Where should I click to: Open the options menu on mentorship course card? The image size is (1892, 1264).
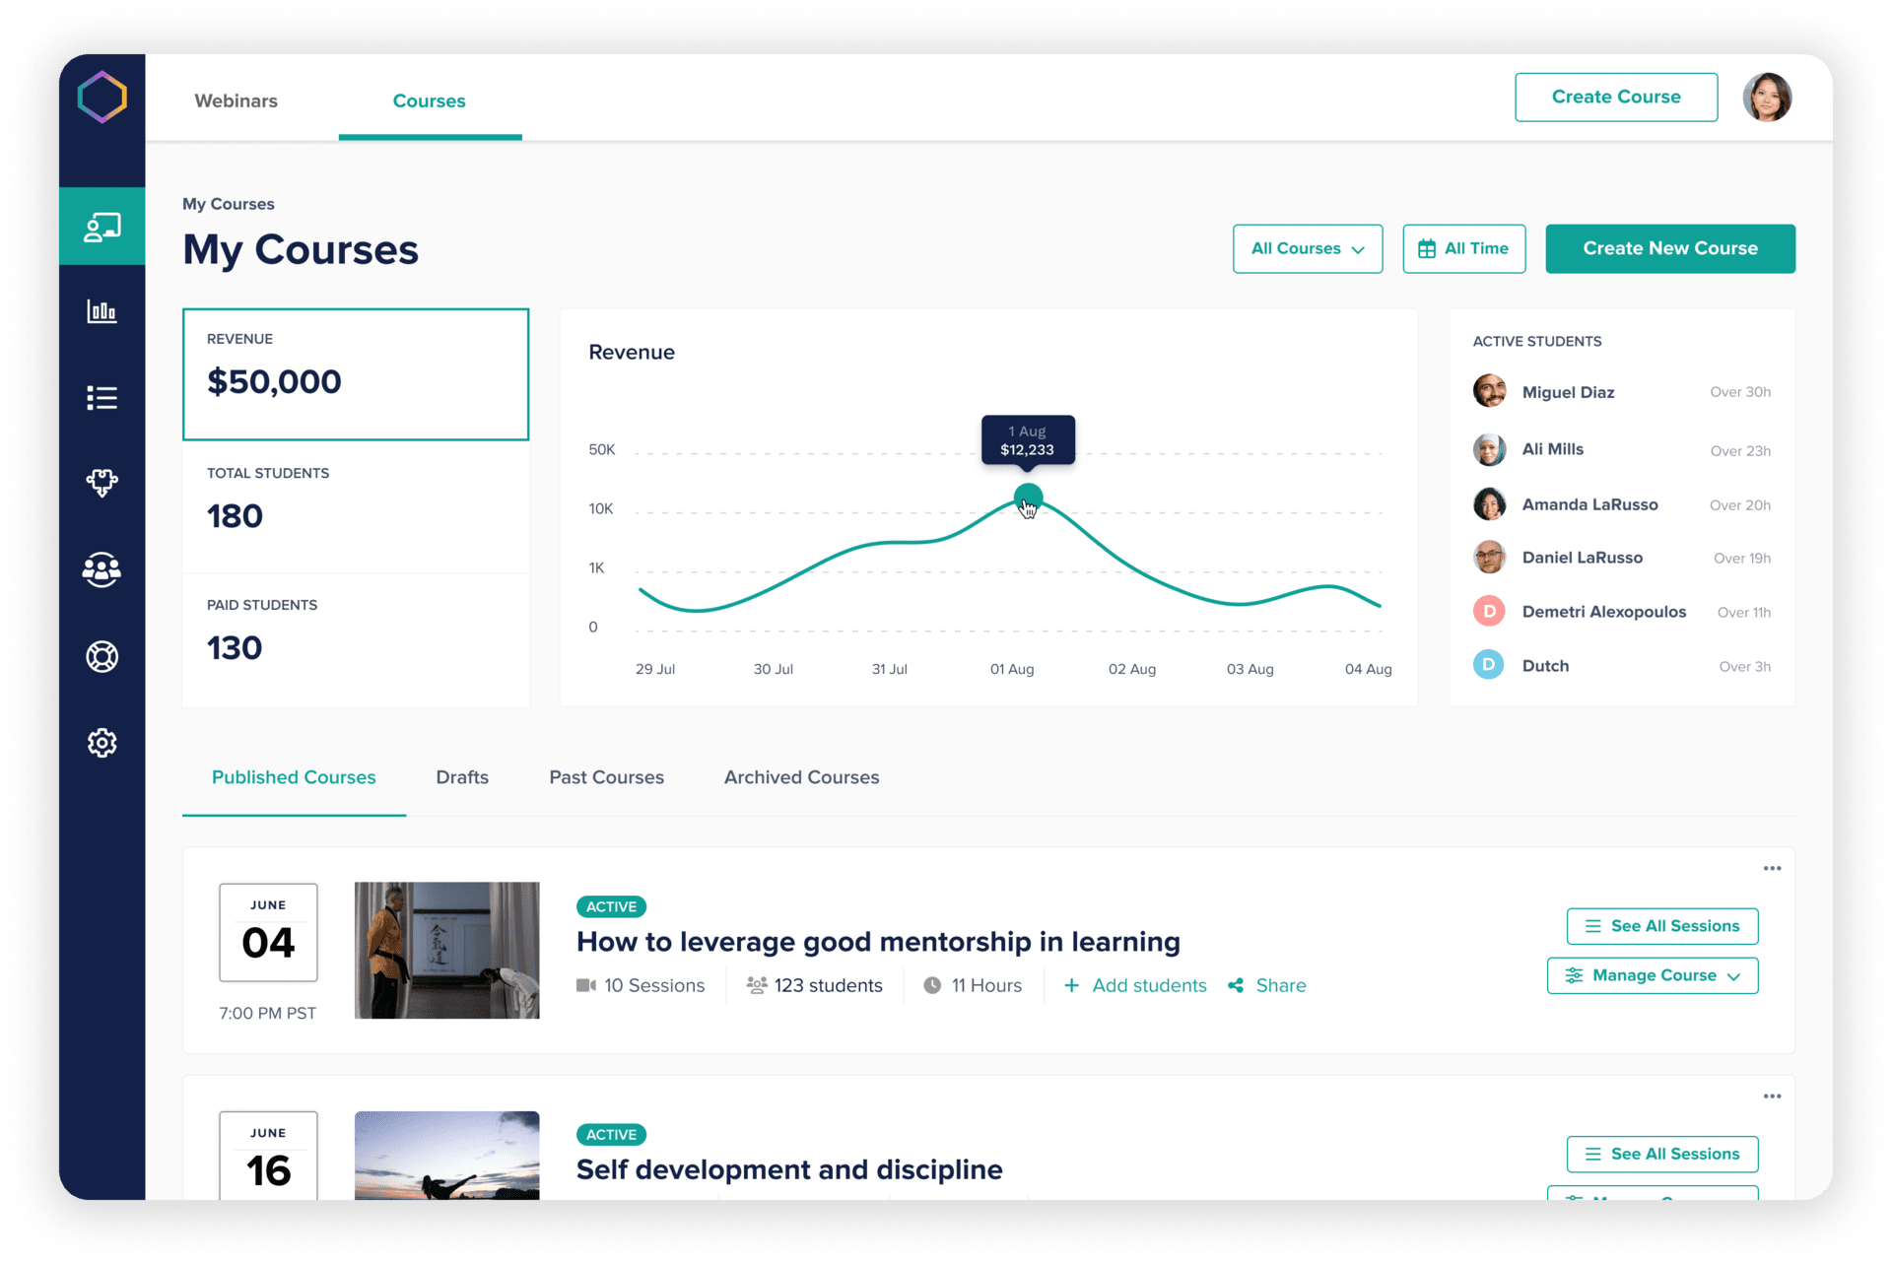coord(1771,868)
